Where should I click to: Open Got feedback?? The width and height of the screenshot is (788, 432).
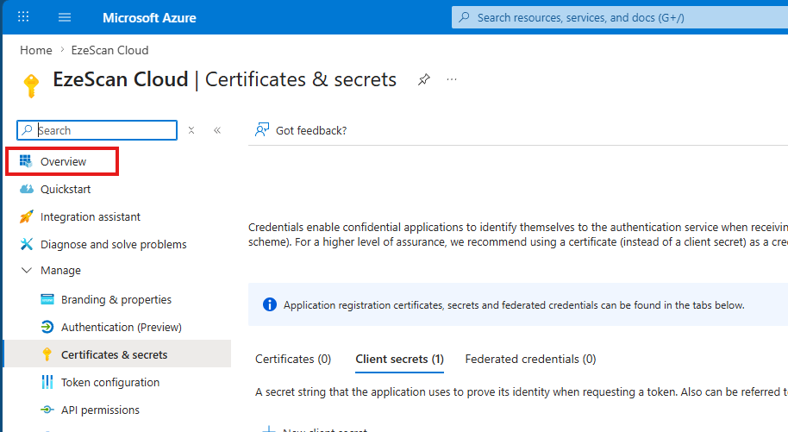(301, 130)
